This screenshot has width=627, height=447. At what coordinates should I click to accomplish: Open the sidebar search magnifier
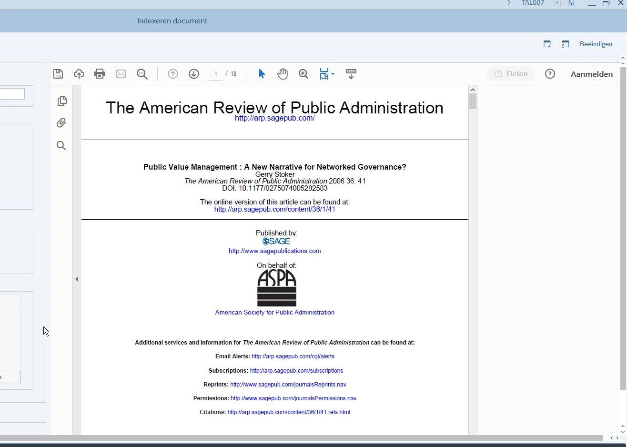(x=61, y=145)
